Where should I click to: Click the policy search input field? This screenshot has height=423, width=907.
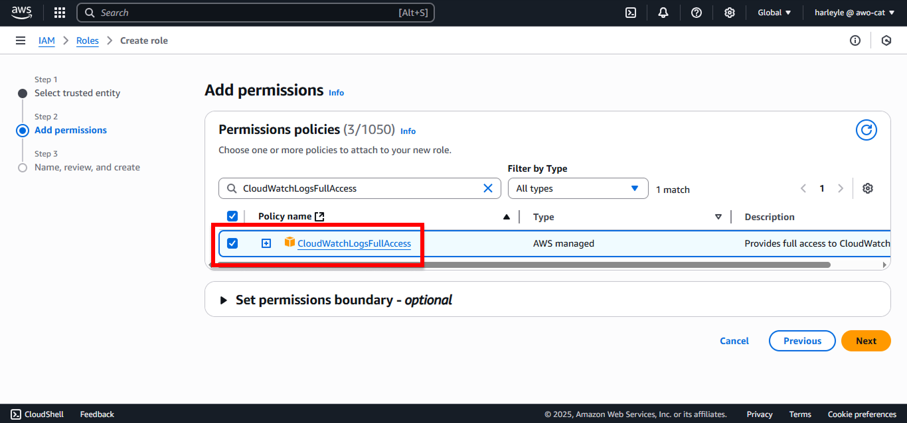click(x=359, y=188)
